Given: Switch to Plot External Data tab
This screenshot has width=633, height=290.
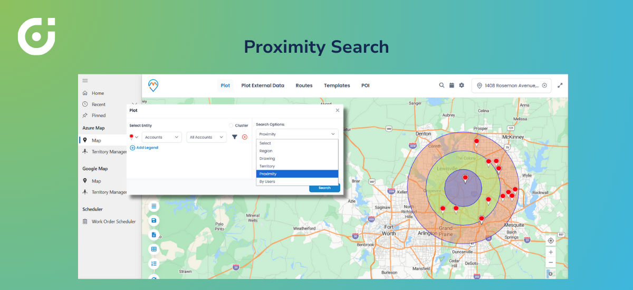Looking at the screenshot, I should (x=263, y=85).
